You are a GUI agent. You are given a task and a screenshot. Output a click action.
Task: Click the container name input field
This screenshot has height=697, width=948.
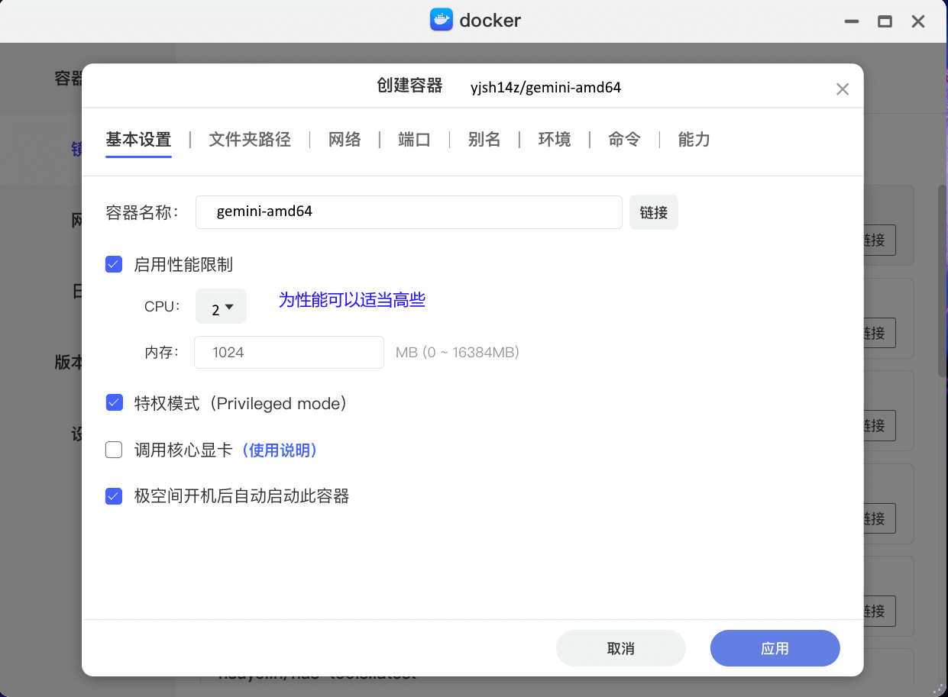[x=409, y=212]
